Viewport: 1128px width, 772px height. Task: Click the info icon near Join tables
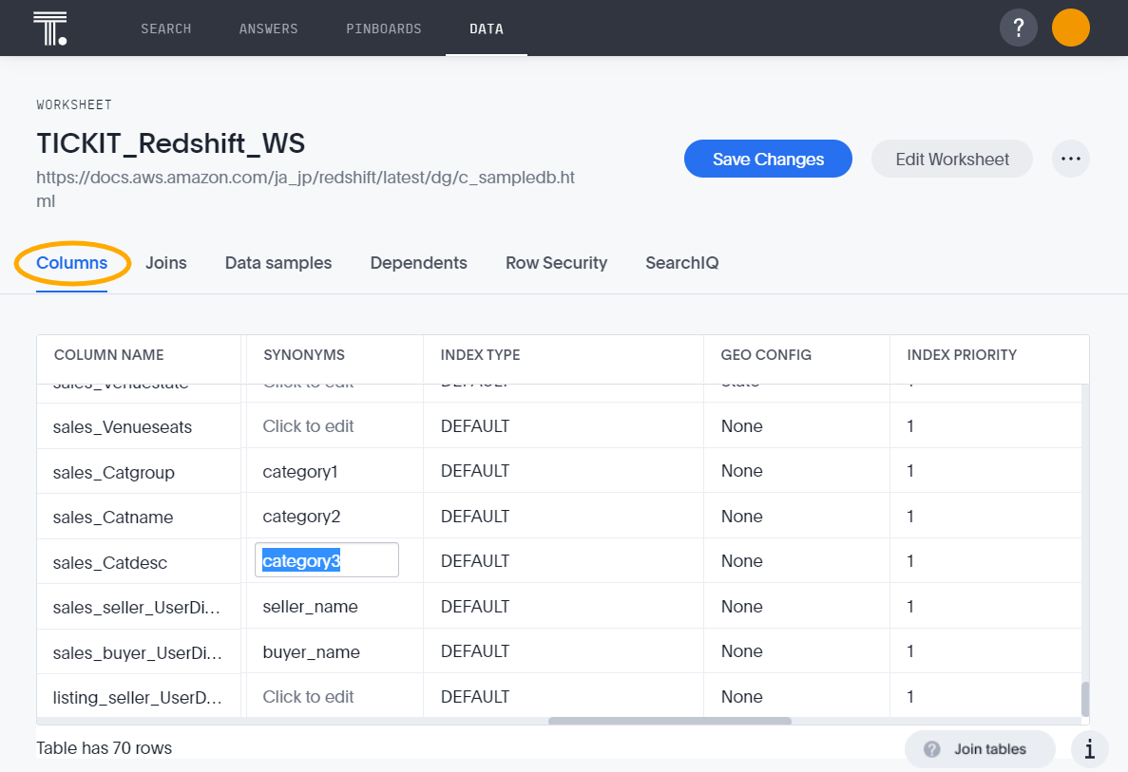tap(1089, 749)
